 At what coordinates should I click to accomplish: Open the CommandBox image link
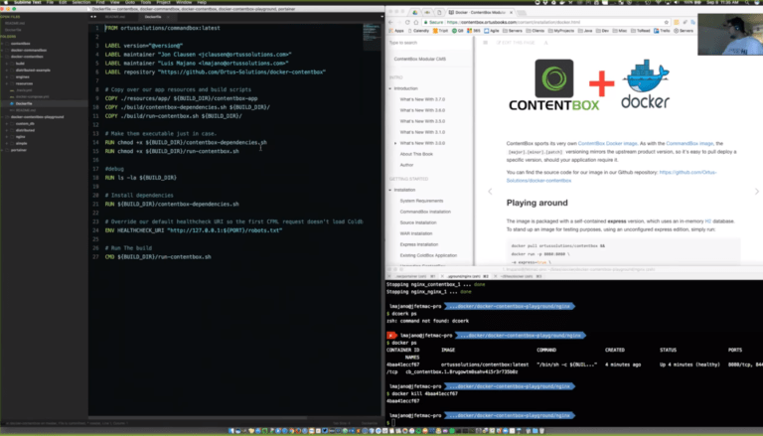[689, 144]
